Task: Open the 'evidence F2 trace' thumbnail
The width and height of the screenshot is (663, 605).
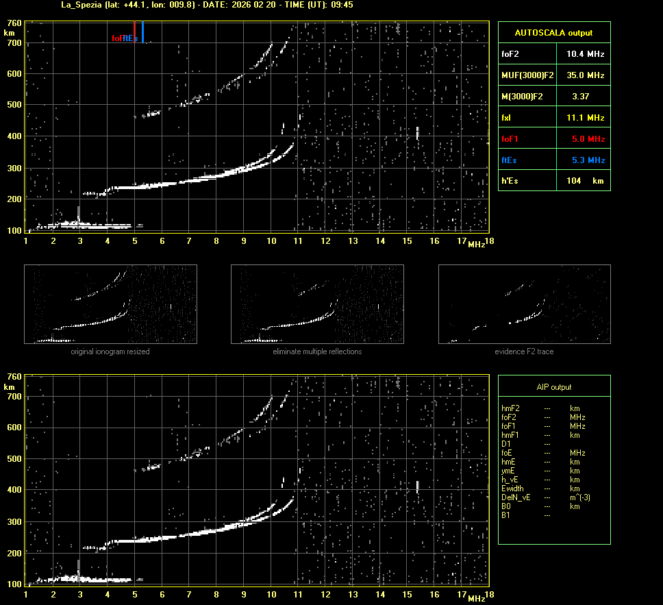Action: coord(524,304)
